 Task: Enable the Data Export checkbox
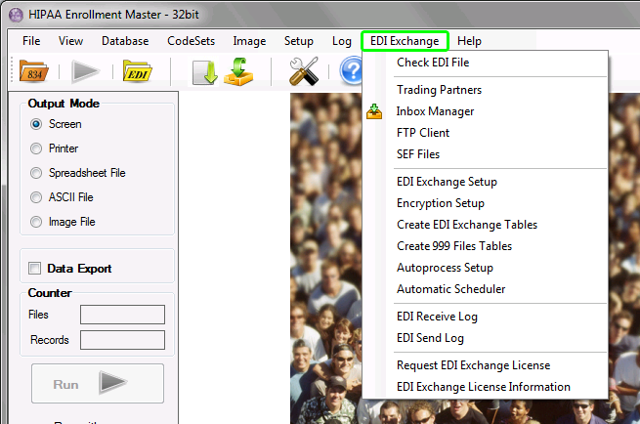click(x=35, y=269)
